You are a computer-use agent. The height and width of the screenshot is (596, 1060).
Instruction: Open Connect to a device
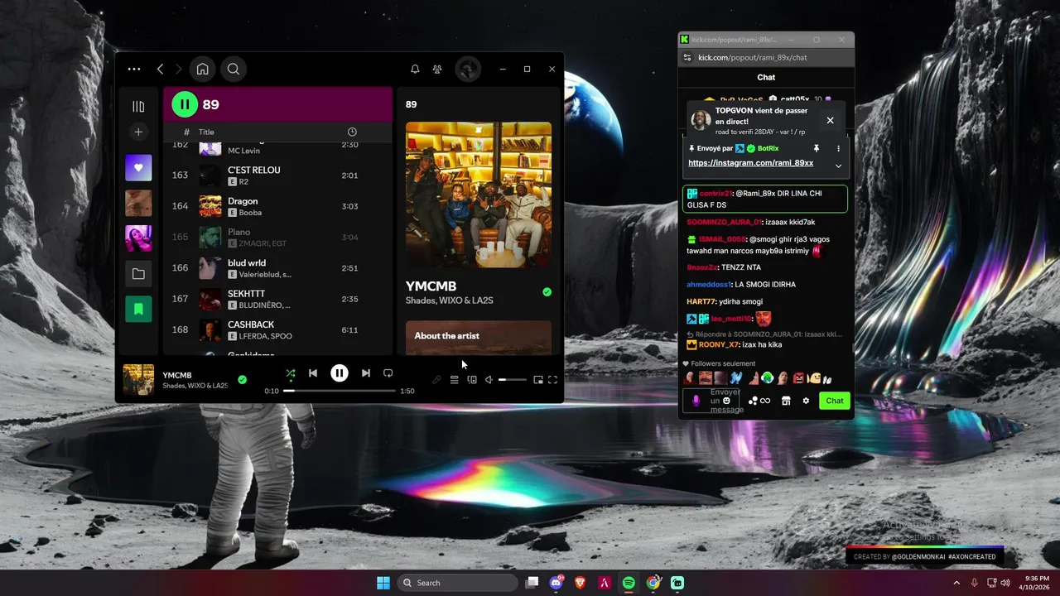click(x=472, y=380)
